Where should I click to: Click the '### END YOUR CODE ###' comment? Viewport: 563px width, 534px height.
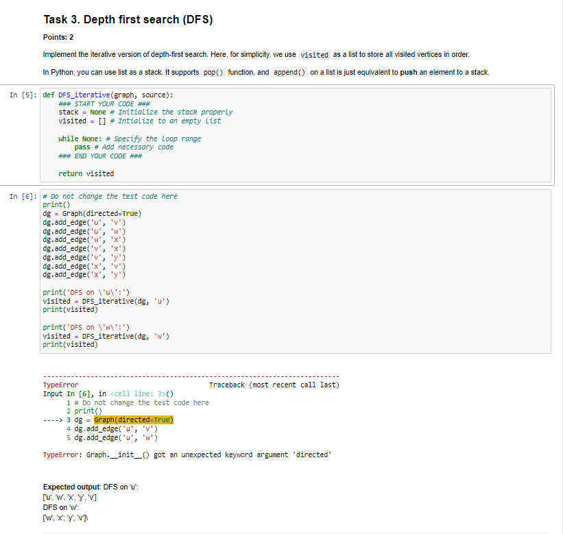pos(100,156)
